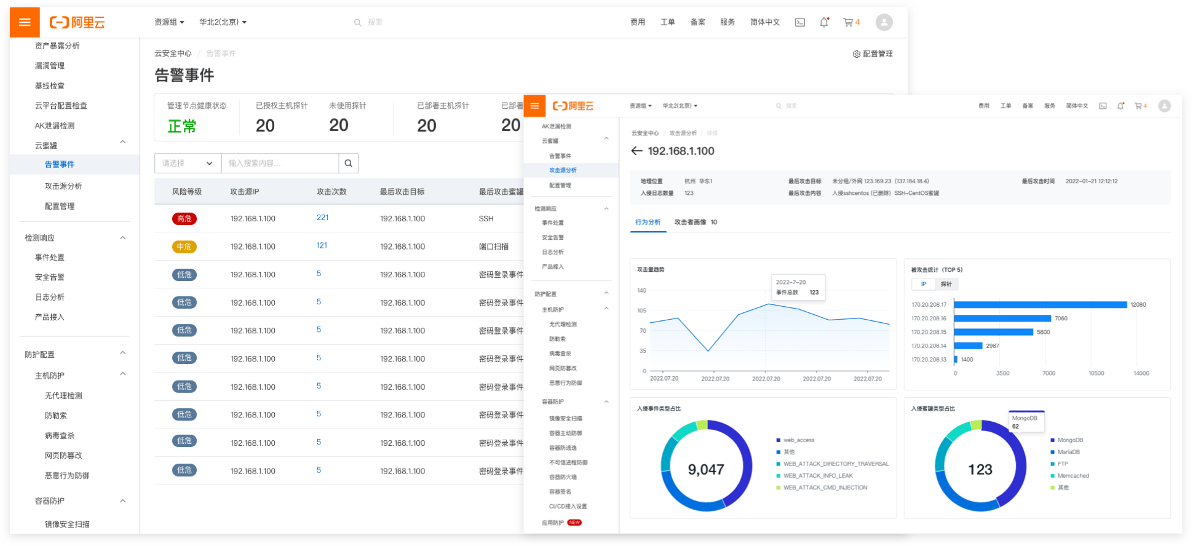Click the gear icon next to 配置管理
The width and height of the screenshot is (1193, 546).
857,54
